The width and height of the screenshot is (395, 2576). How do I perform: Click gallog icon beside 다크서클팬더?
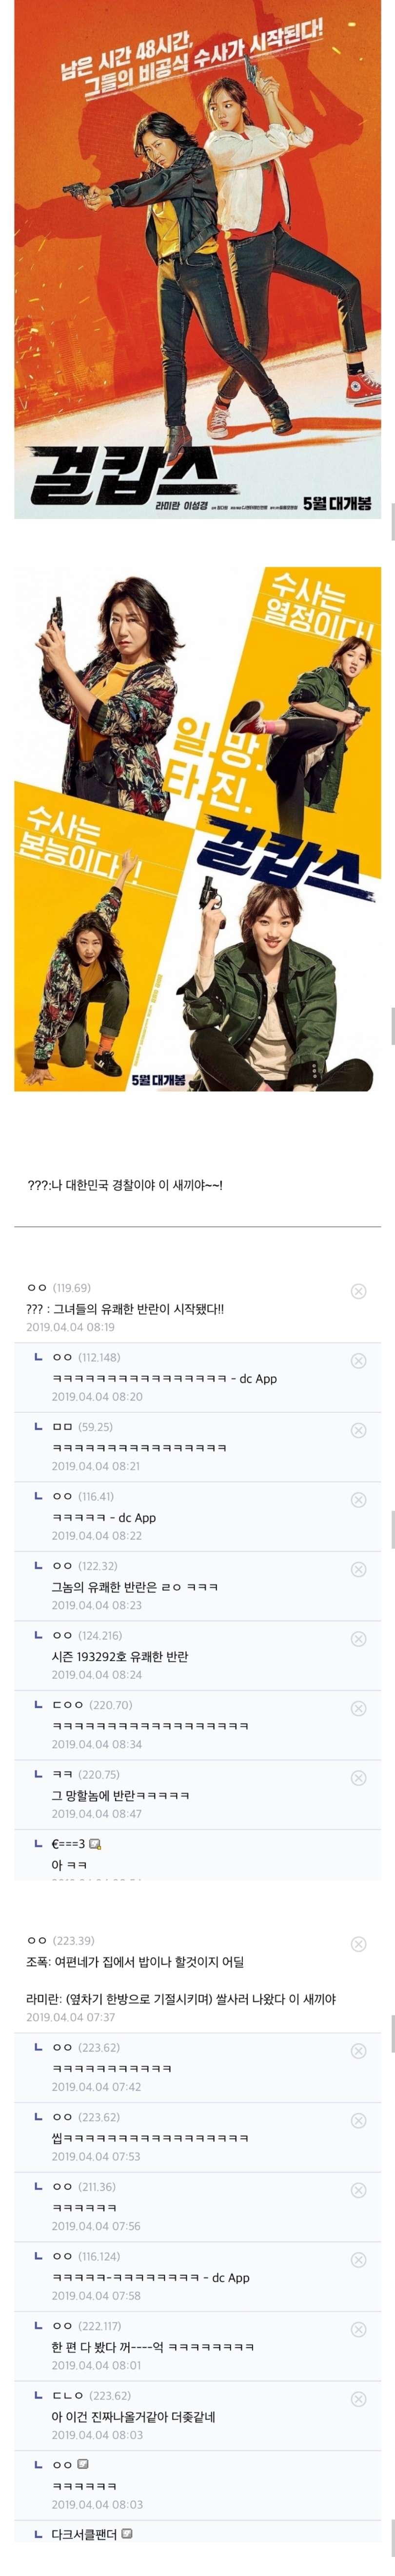(127, 2533)
